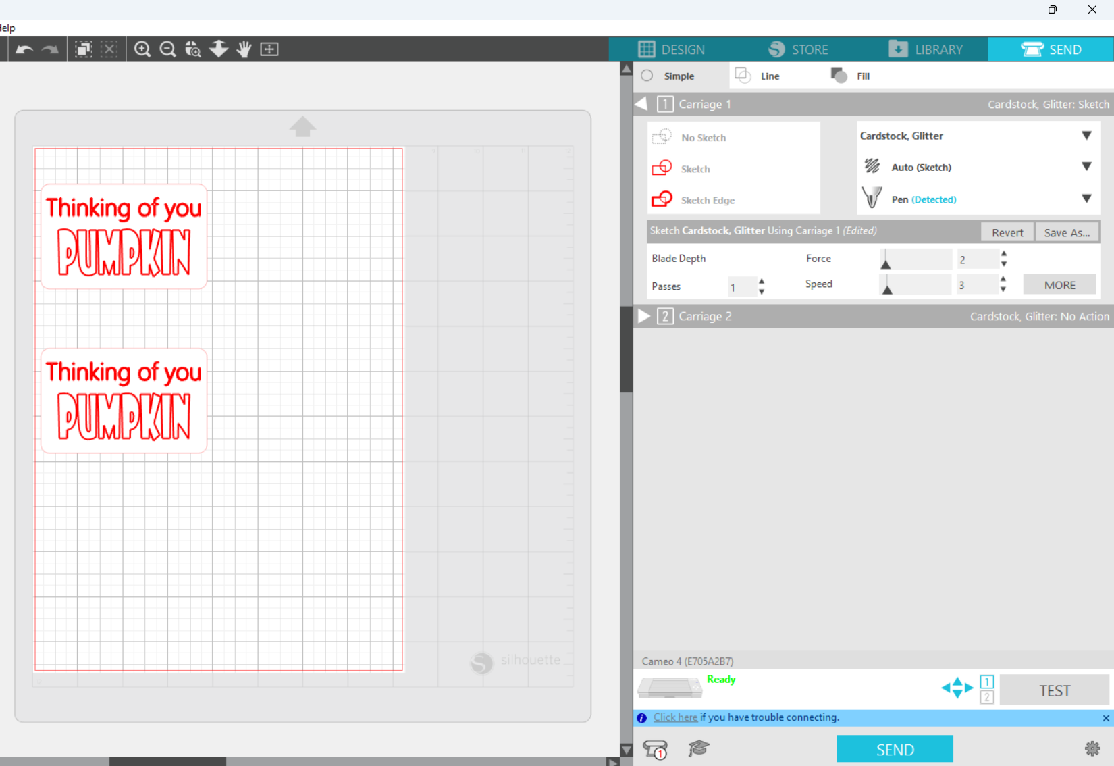Click the Pen tool icon
Image resolution: width=1114 pixels, height=766 pixels.
[x=872, y=198]
